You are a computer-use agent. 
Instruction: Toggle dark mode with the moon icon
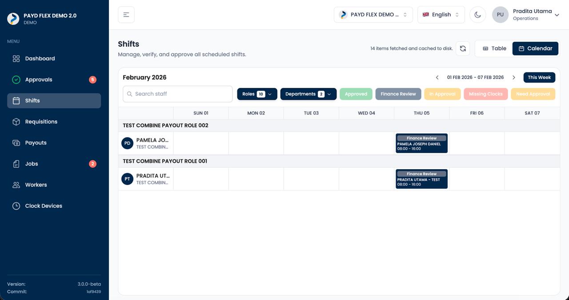477,14
